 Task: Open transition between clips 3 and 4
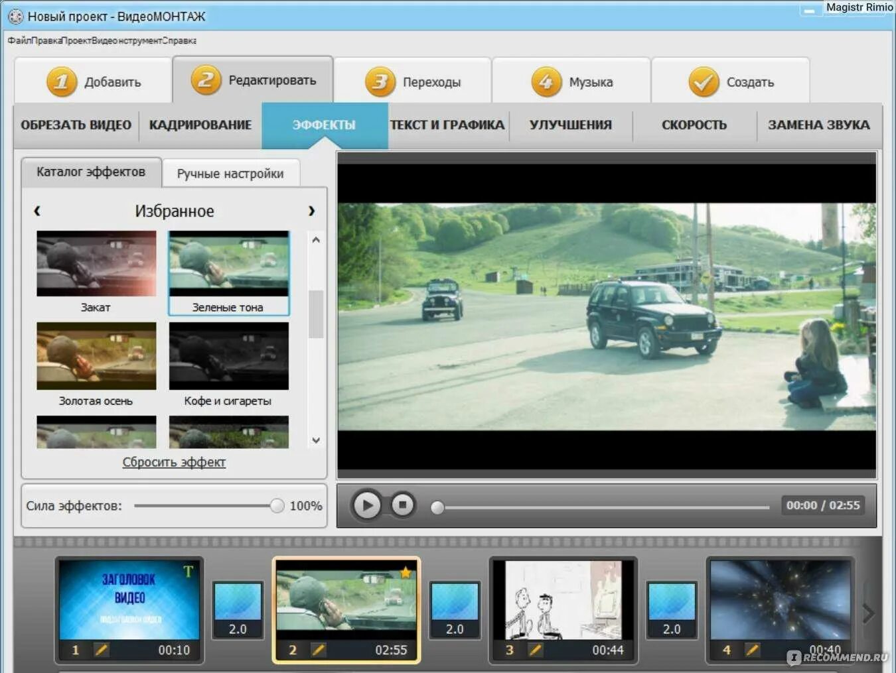pos(672,610)
